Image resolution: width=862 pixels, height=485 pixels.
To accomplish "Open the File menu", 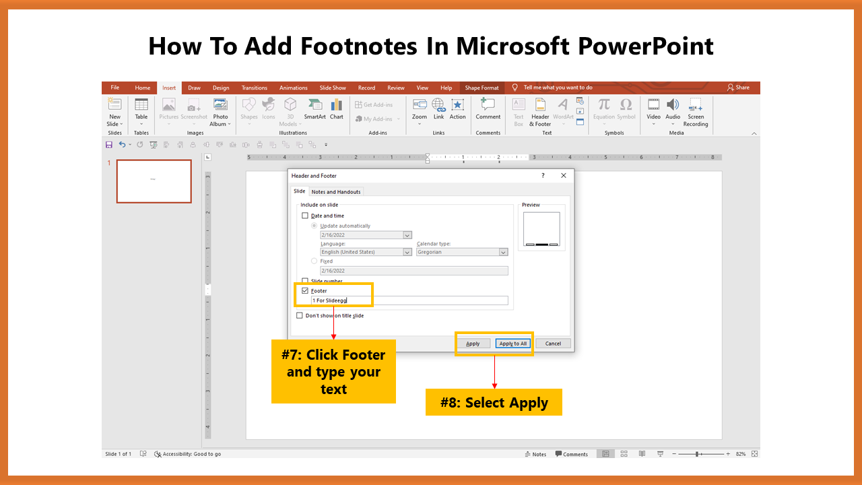I will tap(115, 88).
